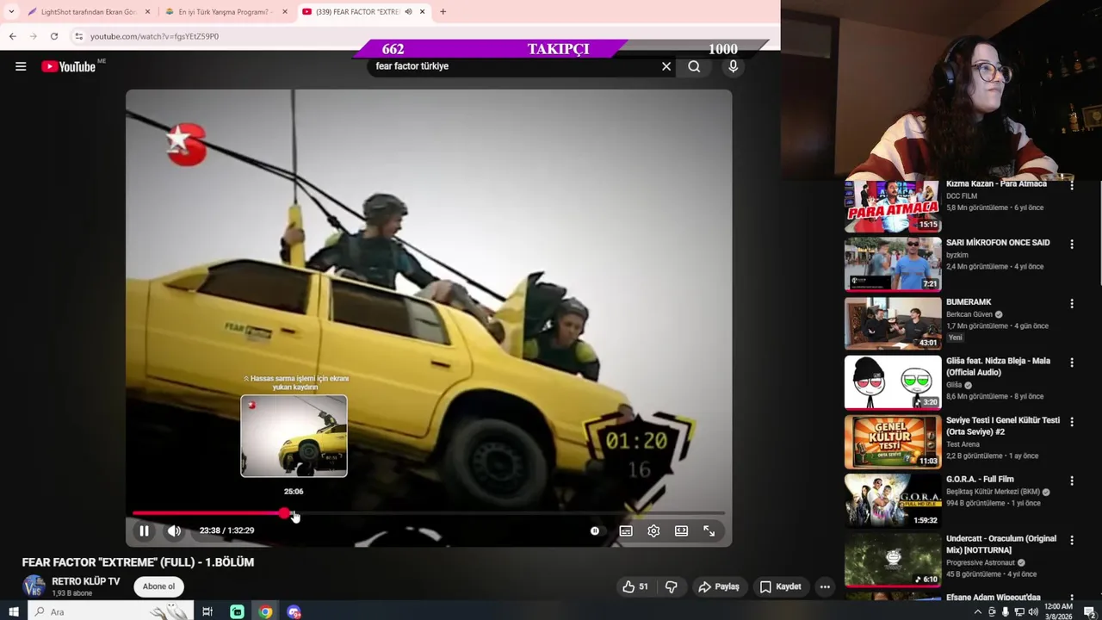Click the taskbar Ara search box
This screenshot has height=620, width=1102.
click(x=112, y=611)
